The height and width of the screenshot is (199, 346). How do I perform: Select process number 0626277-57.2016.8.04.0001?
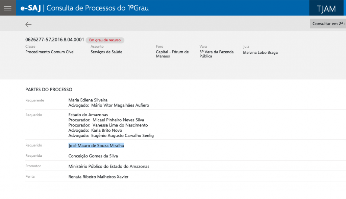(x=54, y=40)
